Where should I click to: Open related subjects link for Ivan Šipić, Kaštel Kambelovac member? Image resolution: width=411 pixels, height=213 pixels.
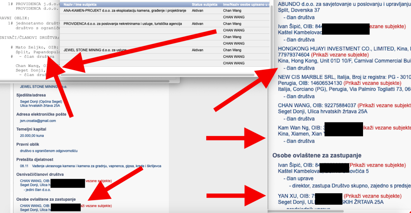click(388, 26)
